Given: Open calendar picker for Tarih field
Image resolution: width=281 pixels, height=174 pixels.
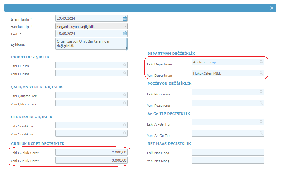Looking at the screenshot, I should pos(125,34).
